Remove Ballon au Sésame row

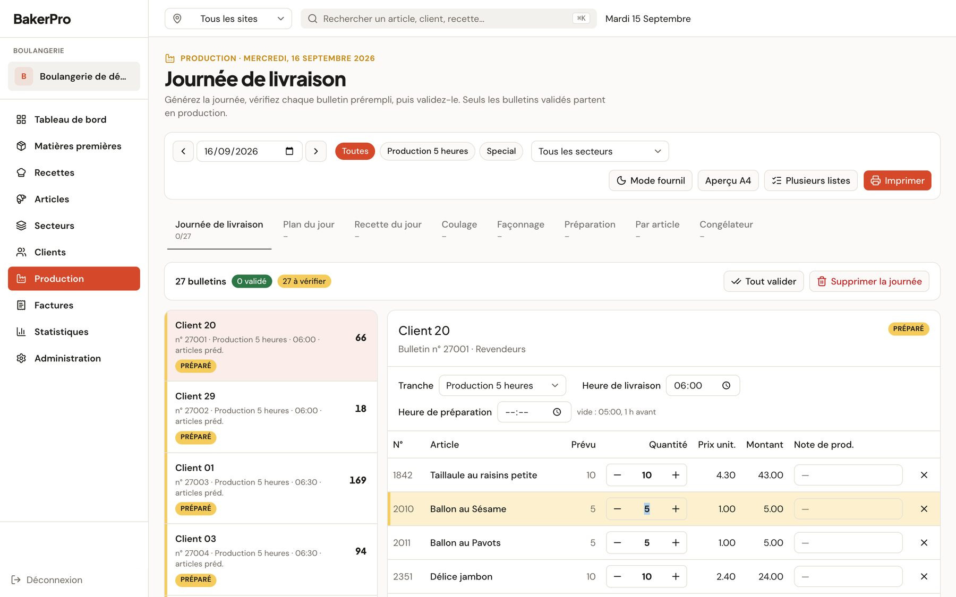(924, 509)
